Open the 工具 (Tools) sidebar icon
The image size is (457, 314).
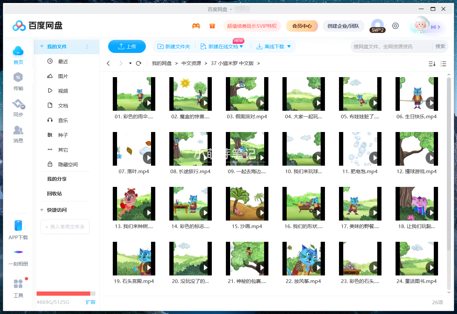18,288
